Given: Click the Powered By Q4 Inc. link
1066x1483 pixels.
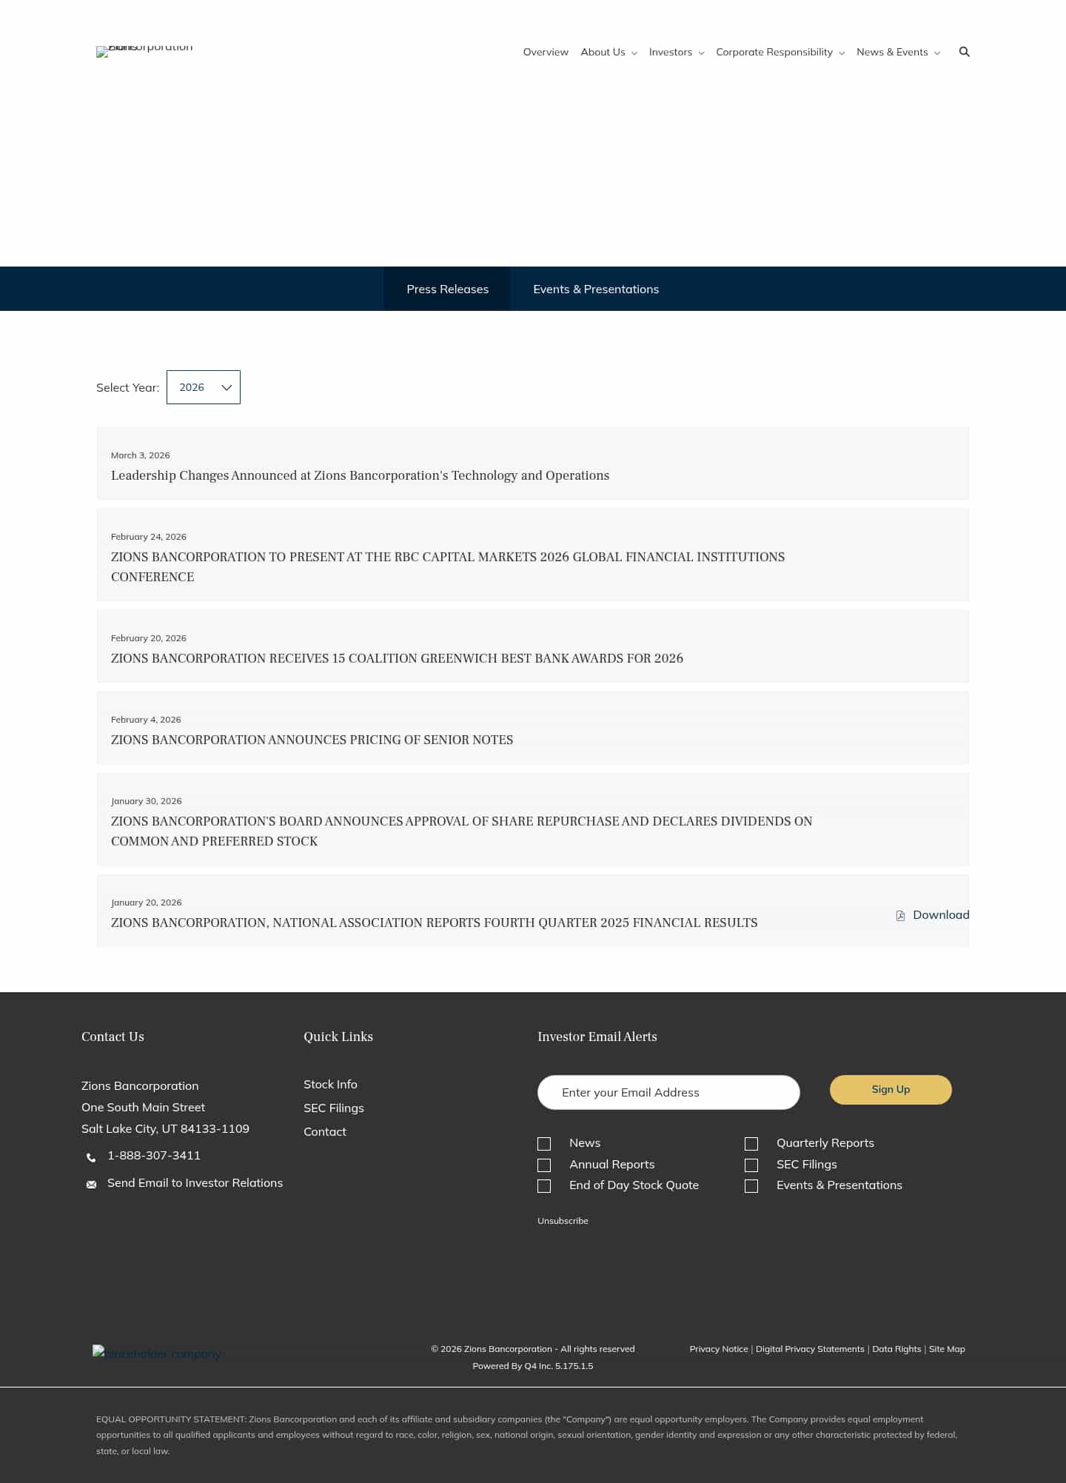Looking at the screenshot, I should click(x=533, y=1366).
